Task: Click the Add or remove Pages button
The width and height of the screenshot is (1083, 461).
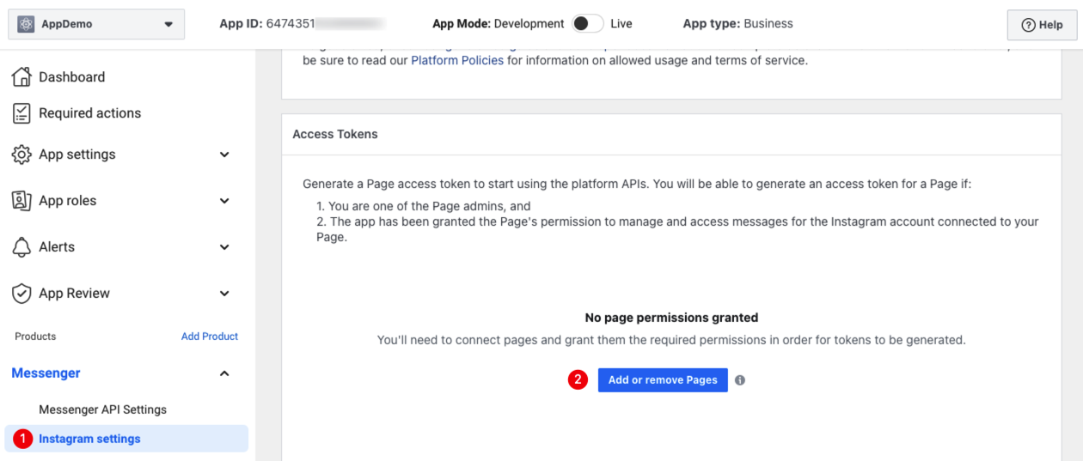Action: click(x=663, y=380)
